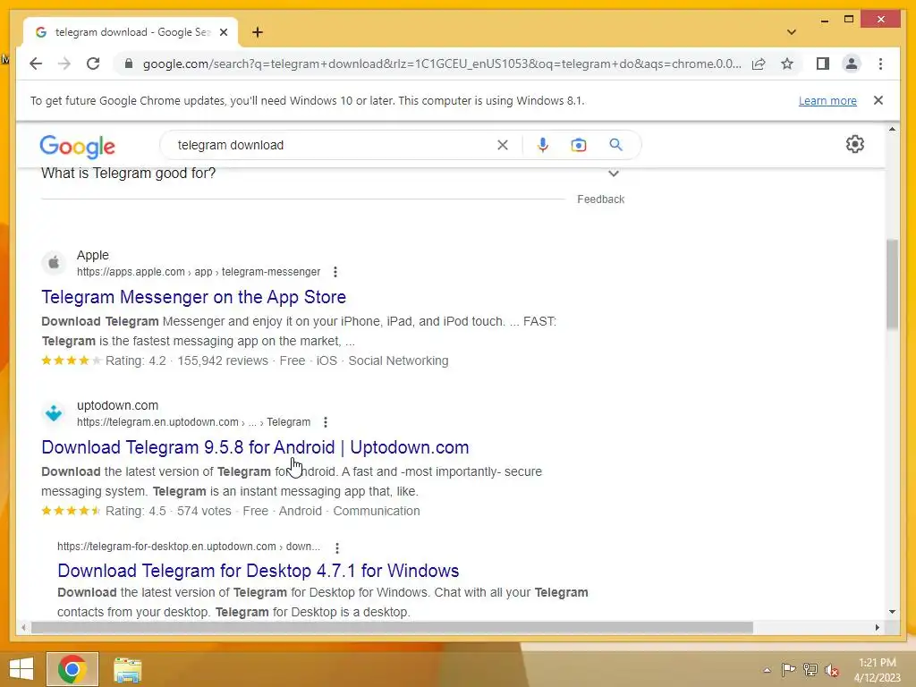Click the uptodown.com favicon

54,413
